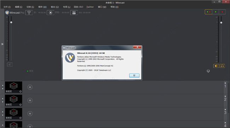
Task: Select the clear layer shot in layer 4
Action: click(13, 124)
